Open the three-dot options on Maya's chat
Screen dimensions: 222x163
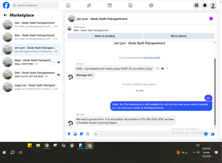pyautogui.click(x=53, y=62)
